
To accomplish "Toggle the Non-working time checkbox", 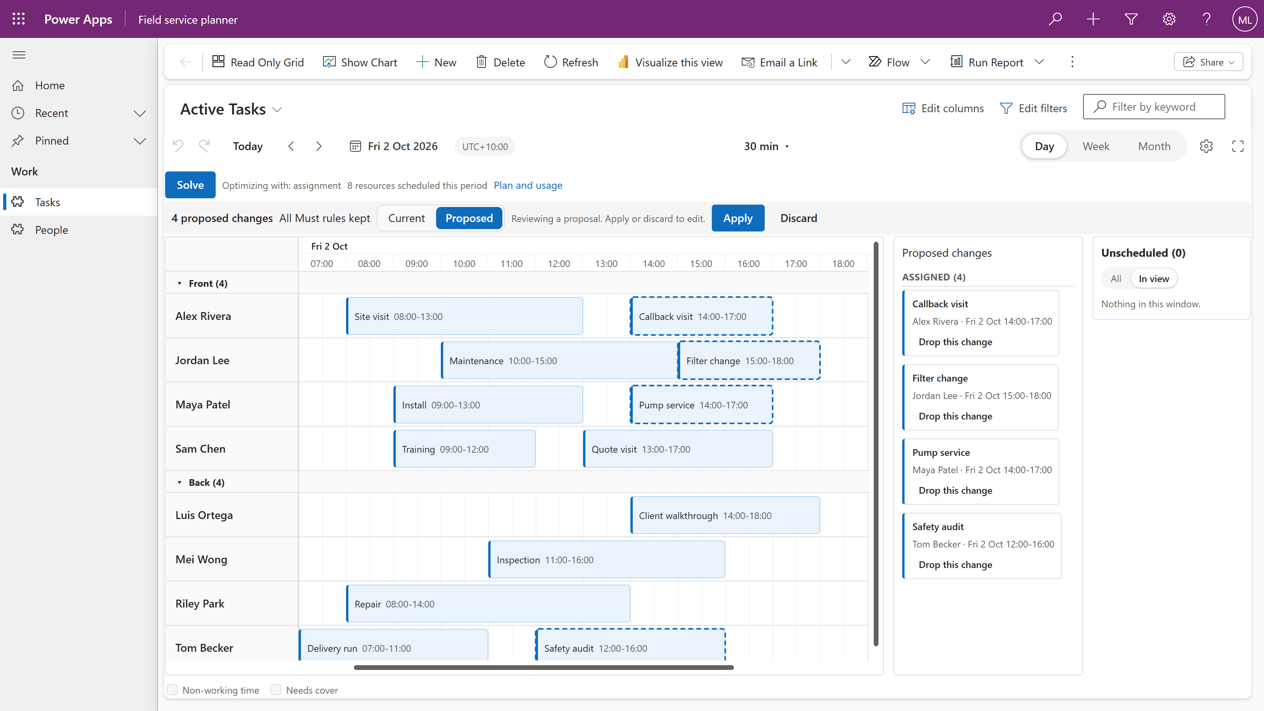I will [172, 690].
